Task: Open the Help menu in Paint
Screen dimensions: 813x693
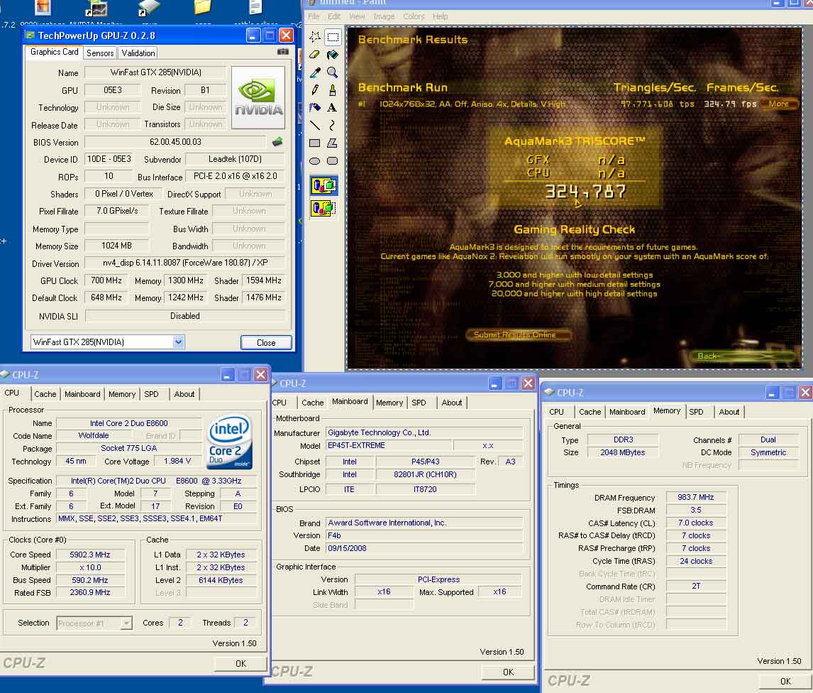Action: tap(441, 16)
